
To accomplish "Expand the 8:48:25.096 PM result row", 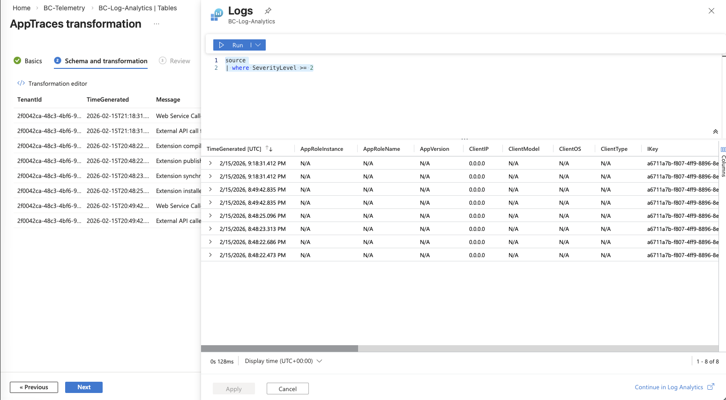I will tap(210, 215).
